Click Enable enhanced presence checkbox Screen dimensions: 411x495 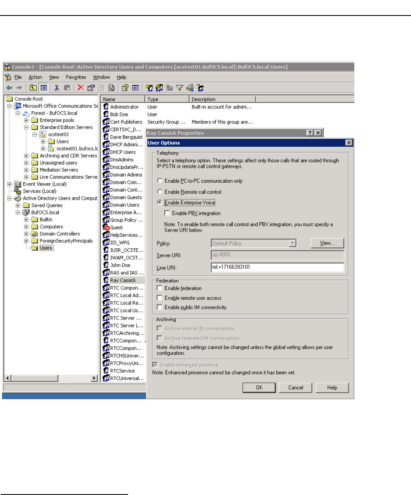[155, 365]
